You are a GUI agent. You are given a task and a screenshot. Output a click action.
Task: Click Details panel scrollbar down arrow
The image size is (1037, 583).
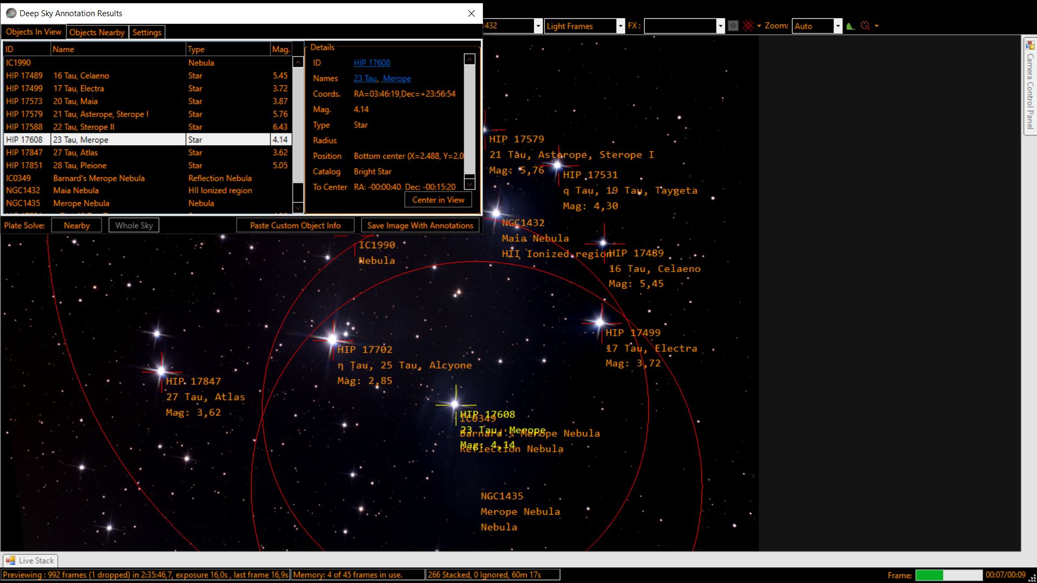469,184
